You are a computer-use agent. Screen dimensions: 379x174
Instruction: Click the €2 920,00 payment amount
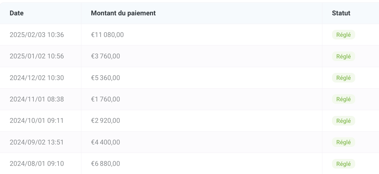(x=105, y=121)
